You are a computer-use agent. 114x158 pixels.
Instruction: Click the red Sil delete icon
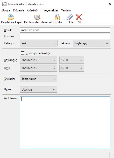pos(79,17)
